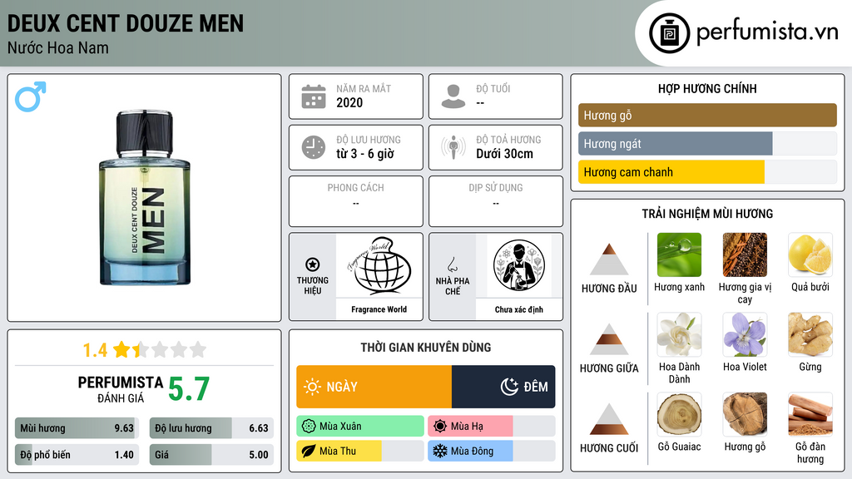The image size is (852, 479).
Task: Click the perfumista.vn perfume bottle logo
Action: tap(669, 33)
